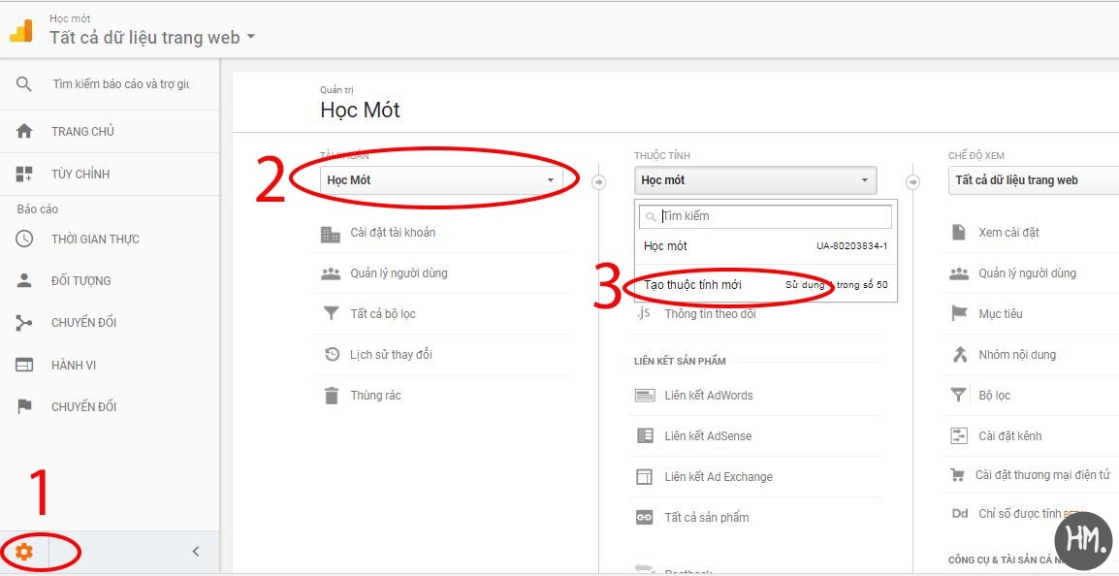This screenshot has width=1119, height=576.
Task: Collapse the left sidebar with chevron
Action: pyautogui.click(x=196, y=552)
